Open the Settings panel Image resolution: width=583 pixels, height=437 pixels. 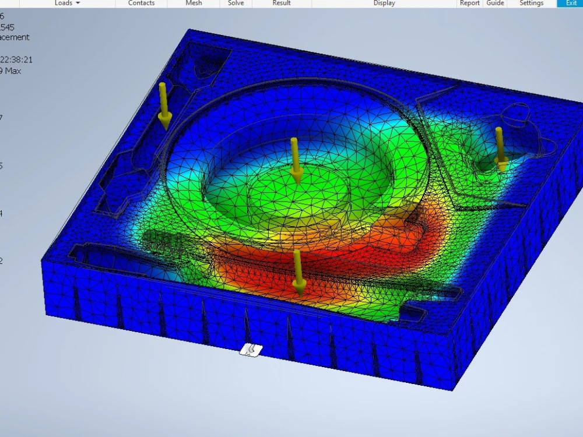pos(531,3)
